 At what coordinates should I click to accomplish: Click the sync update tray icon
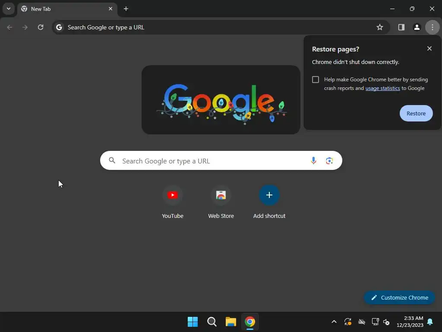[348, 322]
